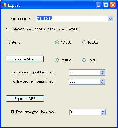Choose the Polyline shape option
This screenshot has width=118, height=128.
(57, 60)
